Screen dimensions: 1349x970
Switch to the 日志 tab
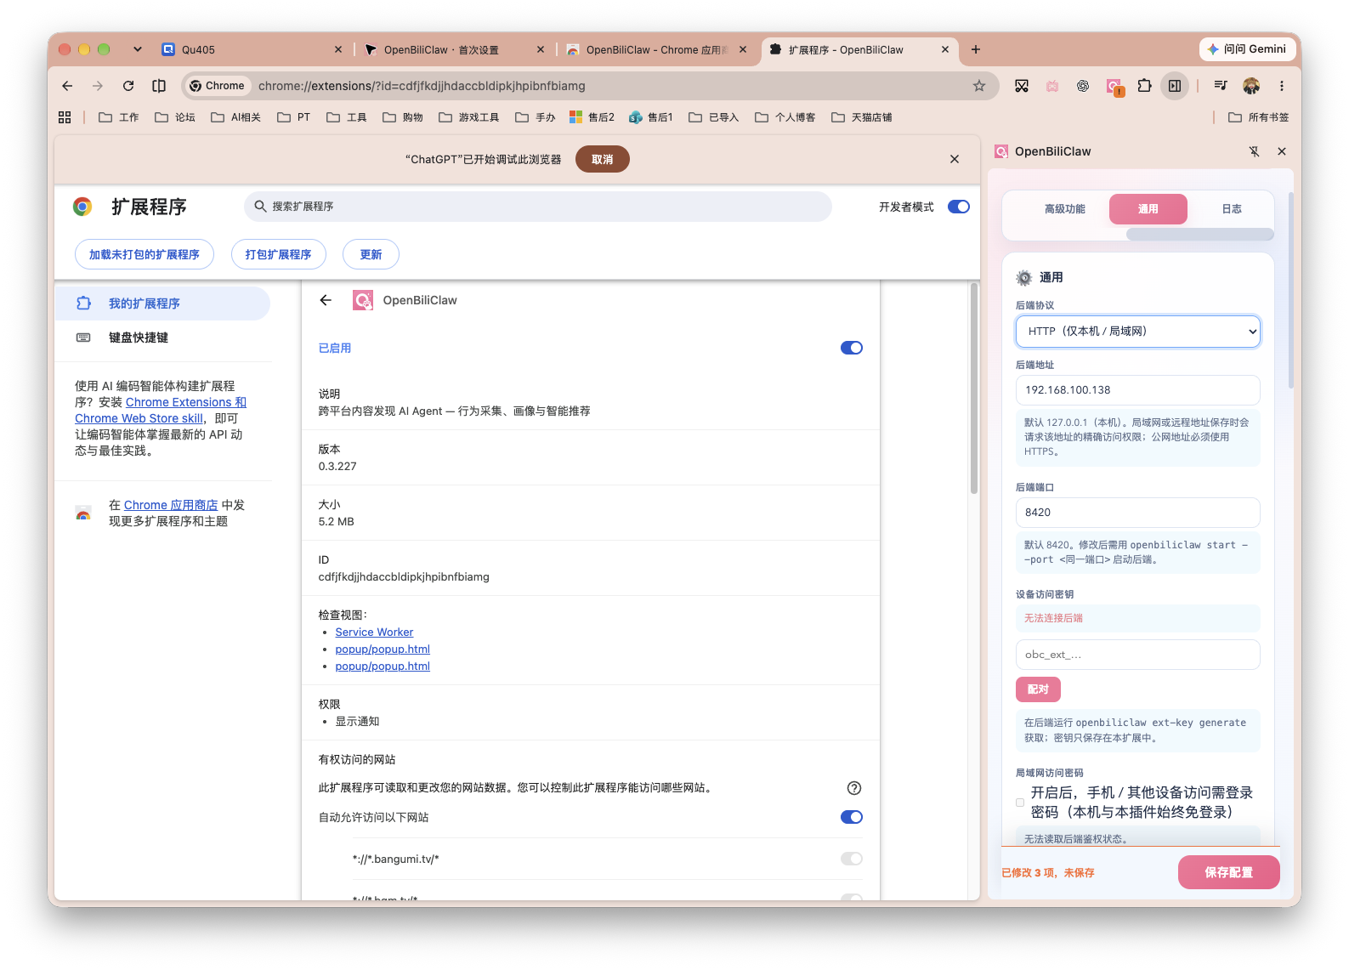coord(1232,209)
